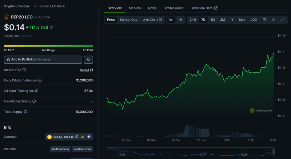This screenshot has width=291, height=159.
Task: Download the chart data
Action: 274,20
